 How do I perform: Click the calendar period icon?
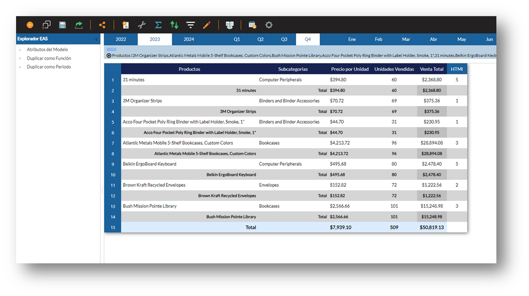252,25
